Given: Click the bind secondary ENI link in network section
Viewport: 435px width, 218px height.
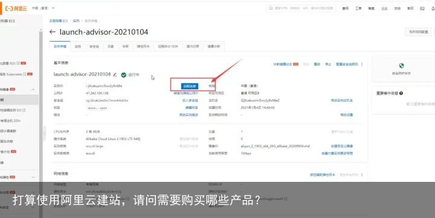Looking at the screenshot, I should (323, 175).
